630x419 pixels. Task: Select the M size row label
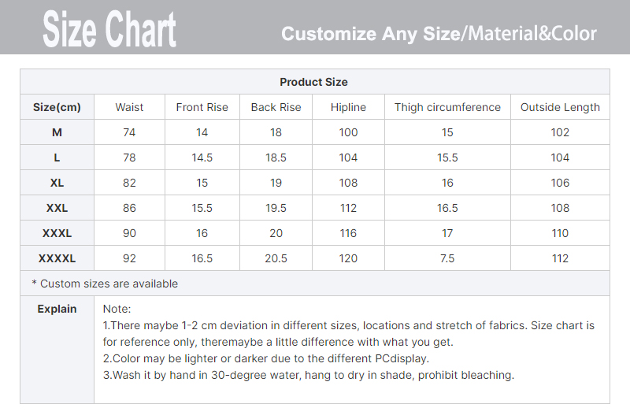pyautogui.click(x=57, y=132)
